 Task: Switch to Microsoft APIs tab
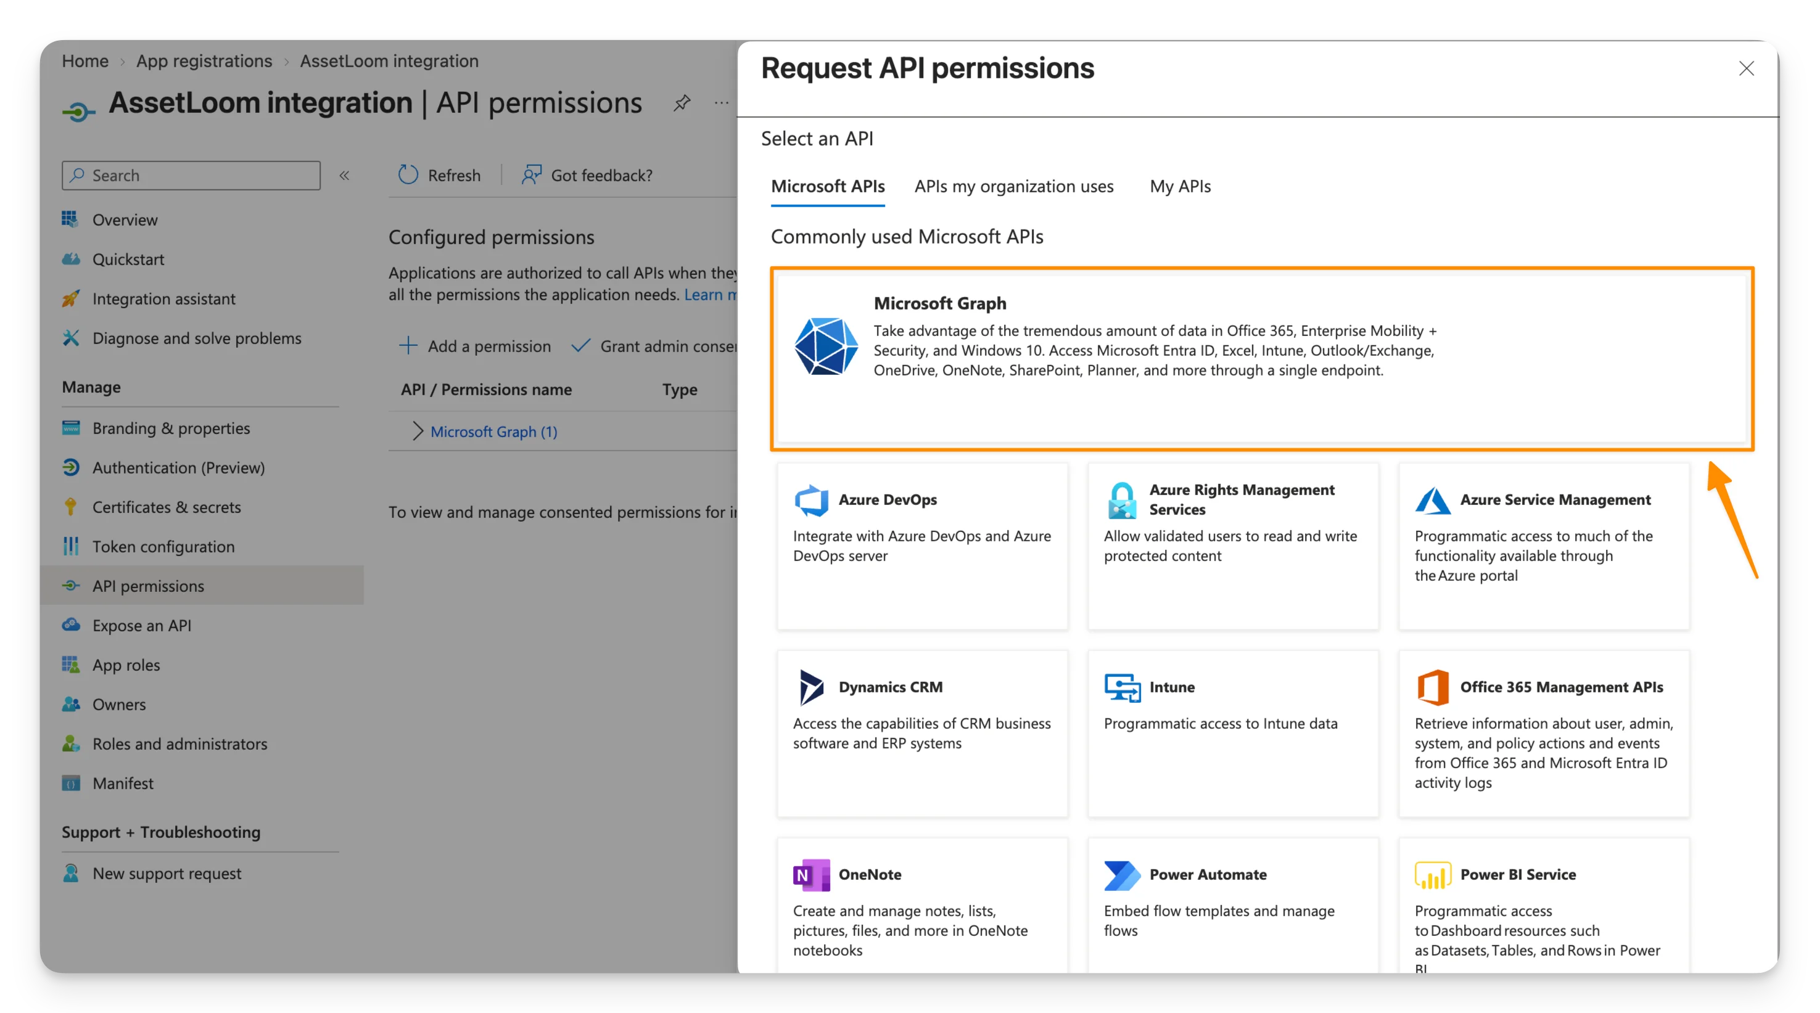pyautogui.click(x=827, y=186)
